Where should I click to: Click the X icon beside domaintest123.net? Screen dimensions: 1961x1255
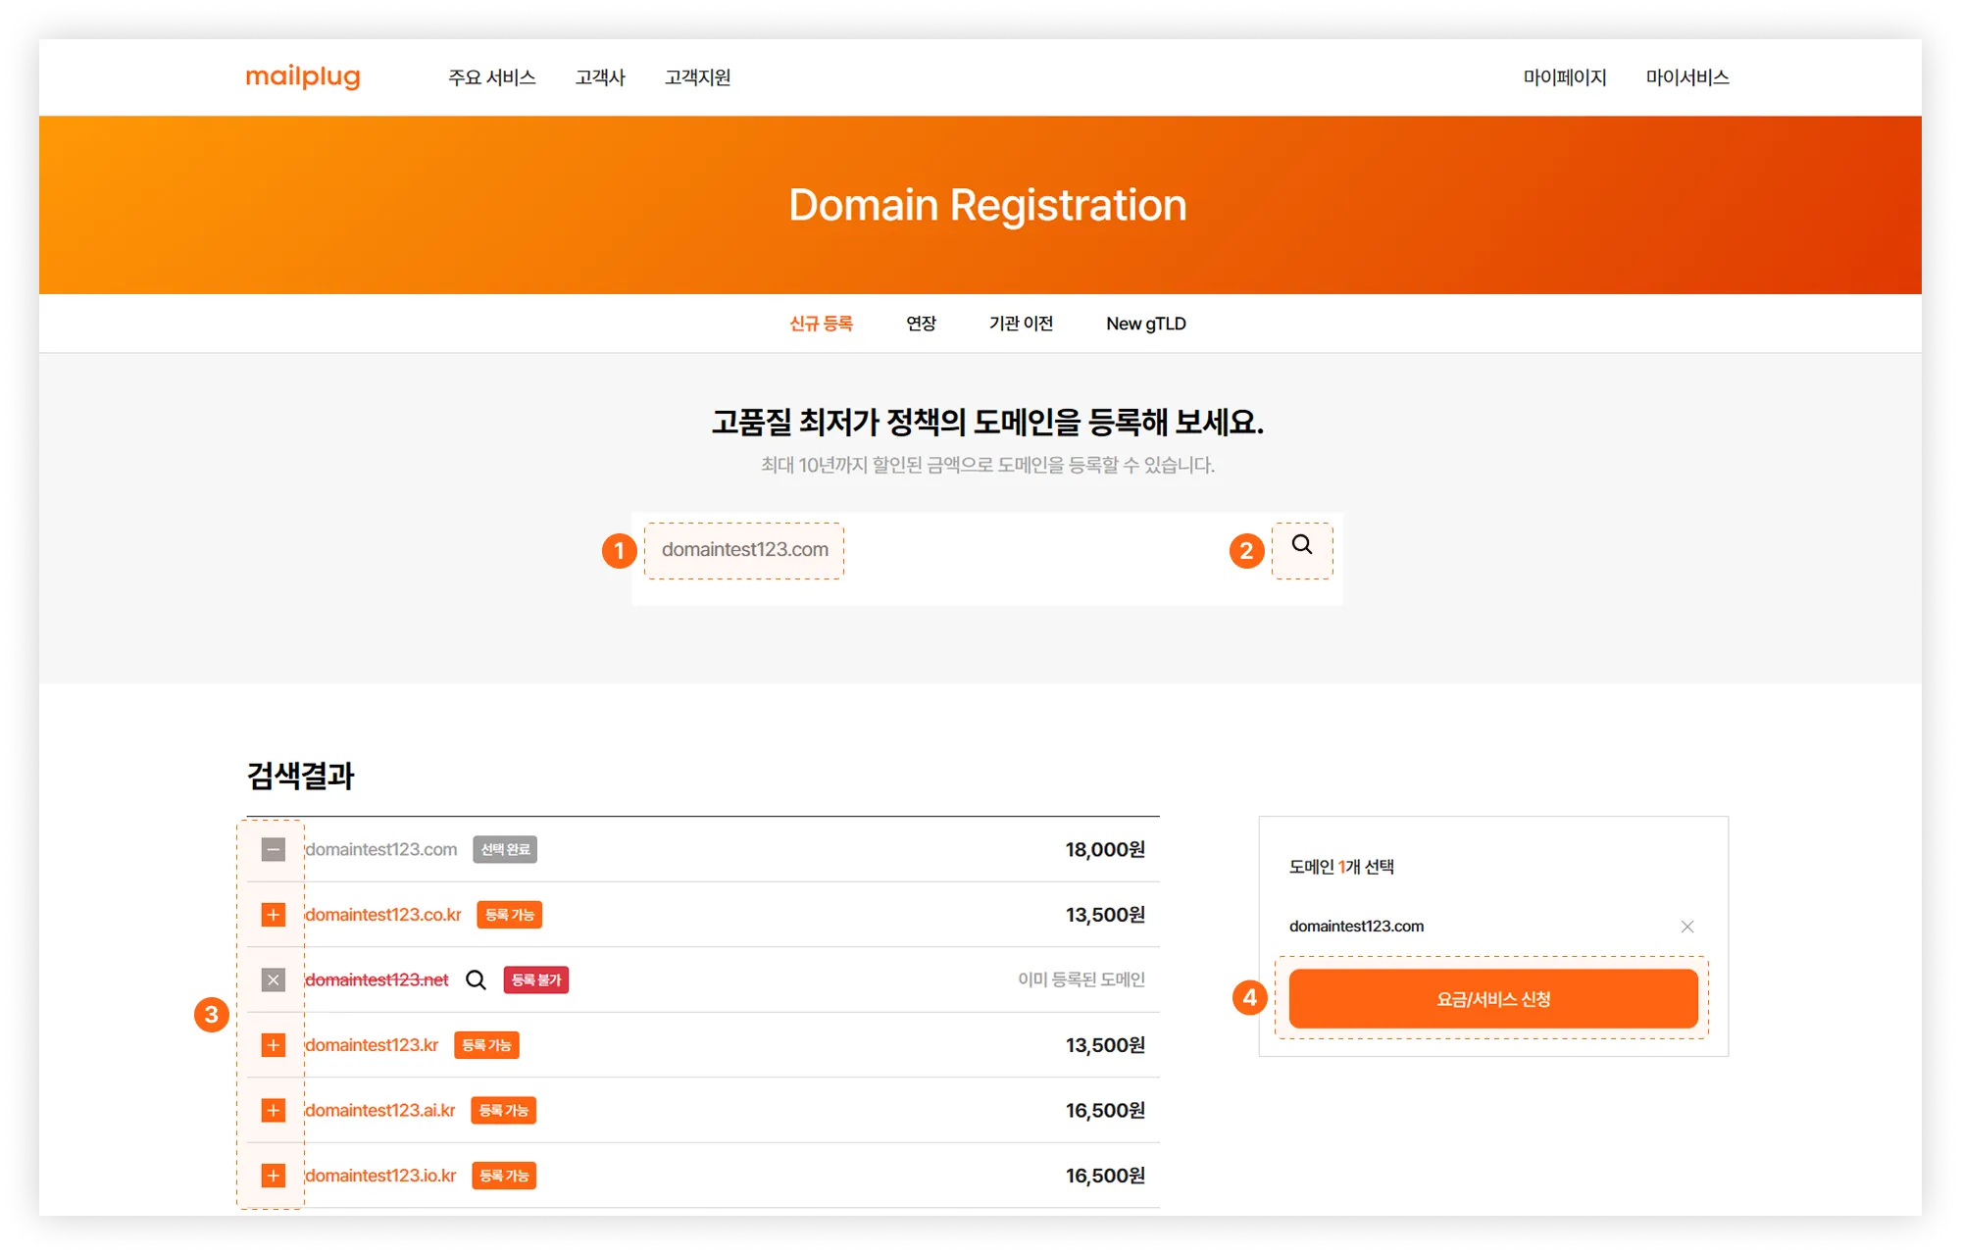pyautogui.click(x=274, y=979)
